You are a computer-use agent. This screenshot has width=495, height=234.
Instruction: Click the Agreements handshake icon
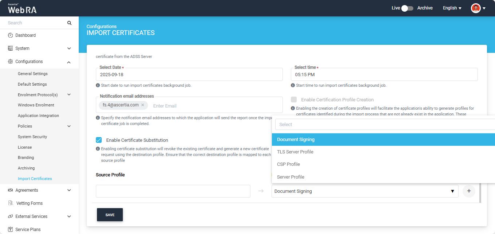click(x=10, y=190)
